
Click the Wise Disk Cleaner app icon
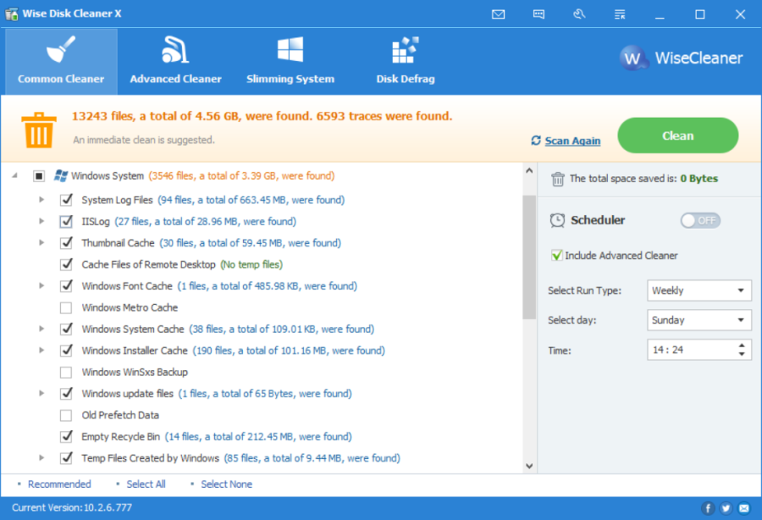tap(12, 14)
